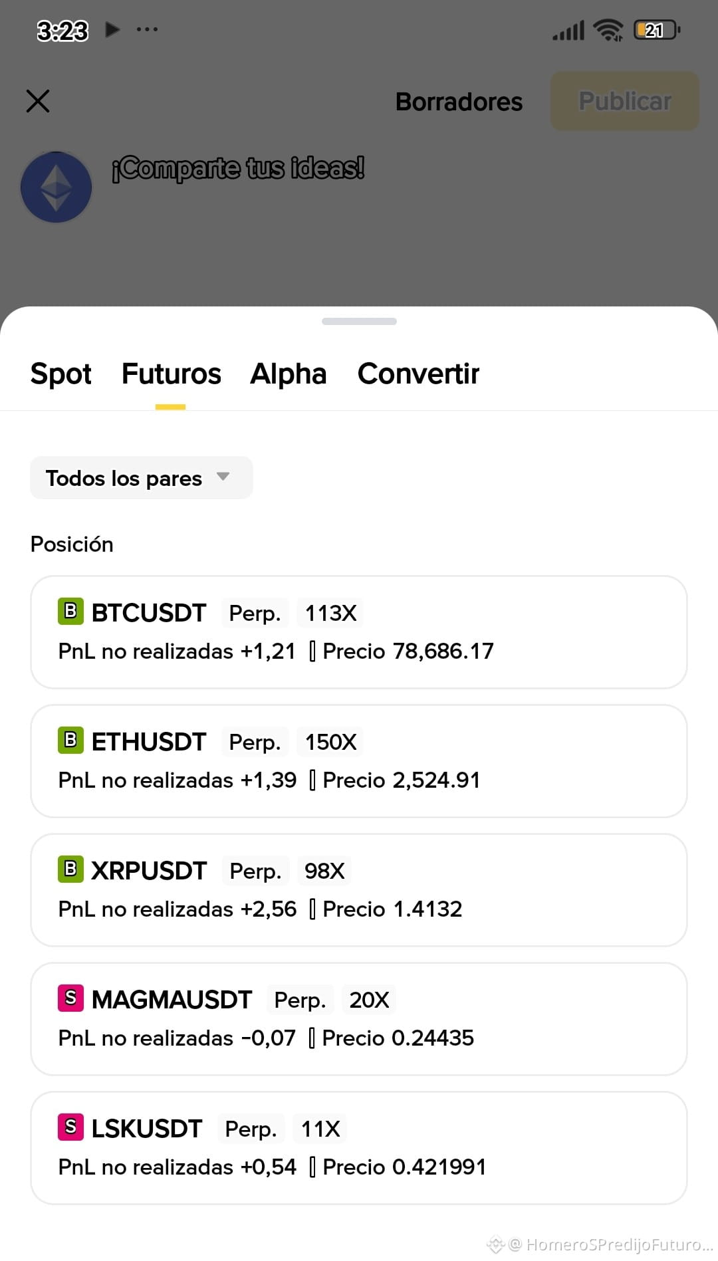Tap the green B badge on ETHUSDT

70,741
